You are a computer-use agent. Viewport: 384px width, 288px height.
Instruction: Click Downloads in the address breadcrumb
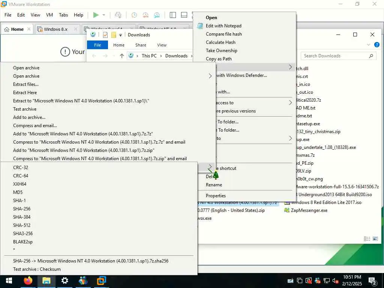coord(176,56)
